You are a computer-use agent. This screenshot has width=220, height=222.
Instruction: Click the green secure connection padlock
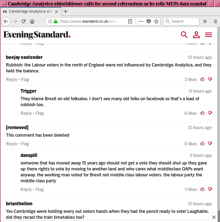click(x=56, y=21)
